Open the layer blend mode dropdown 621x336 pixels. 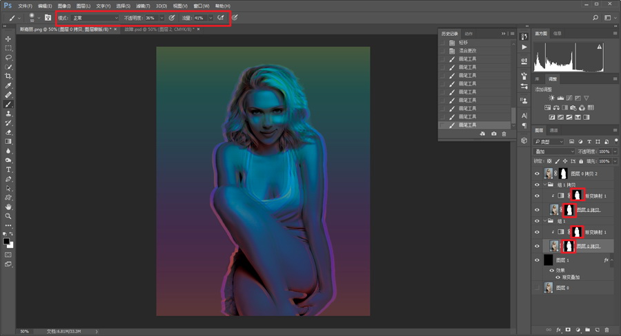(x=553, y=151)
